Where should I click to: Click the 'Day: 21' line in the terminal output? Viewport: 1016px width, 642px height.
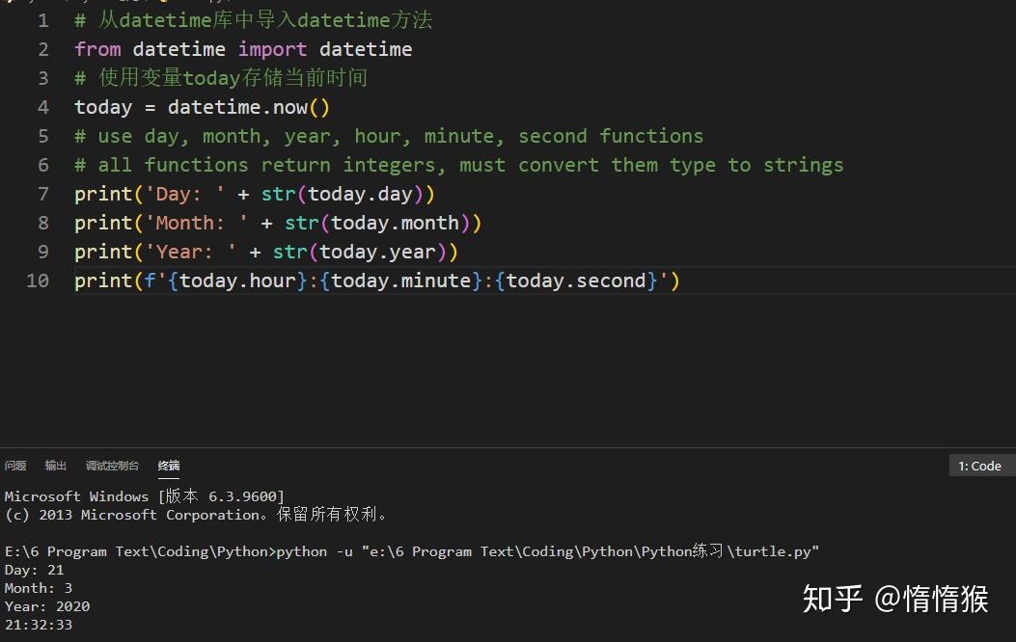click(34, 570)
